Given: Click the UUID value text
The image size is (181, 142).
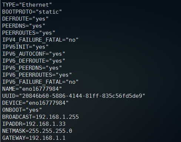Looking at the screenshot, I should point(82,96).
